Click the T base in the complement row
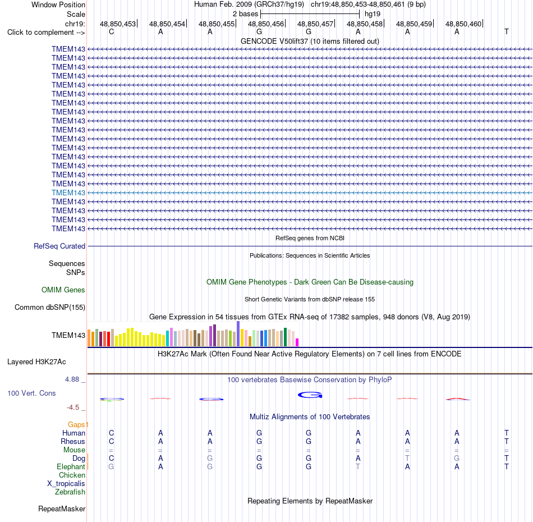533x522 pixels. point(507,31)
